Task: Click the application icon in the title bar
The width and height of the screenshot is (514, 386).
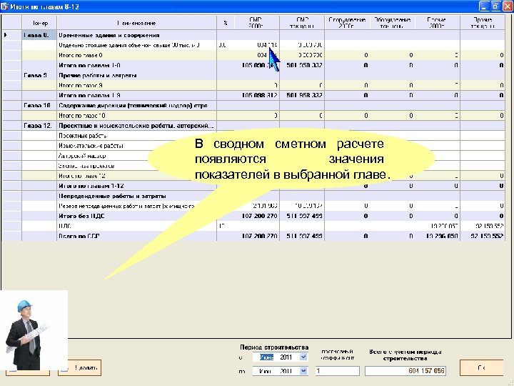Action: 4,6
